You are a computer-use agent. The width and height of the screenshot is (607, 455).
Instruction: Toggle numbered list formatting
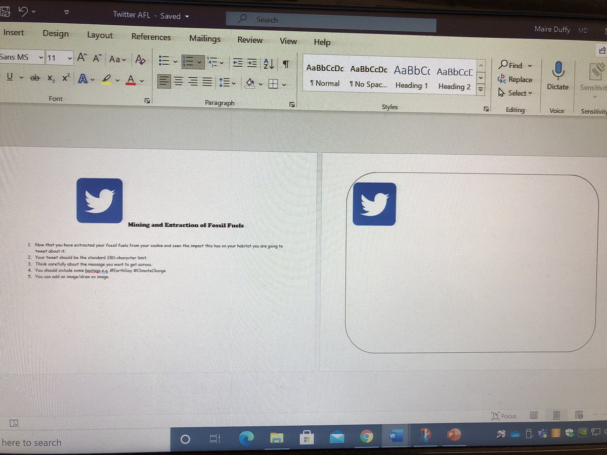pyautogui.click(x=188, y=62)
